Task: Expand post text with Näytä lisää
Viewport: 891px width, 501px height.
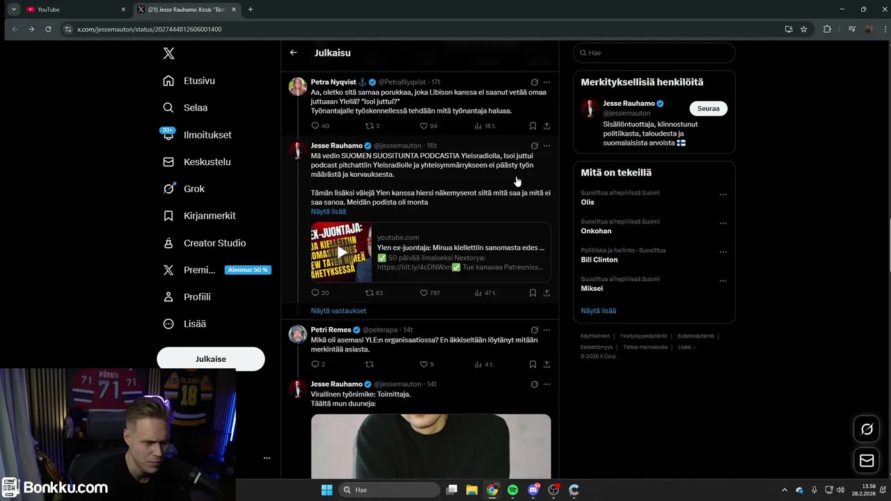Action: tap(329, 212)
